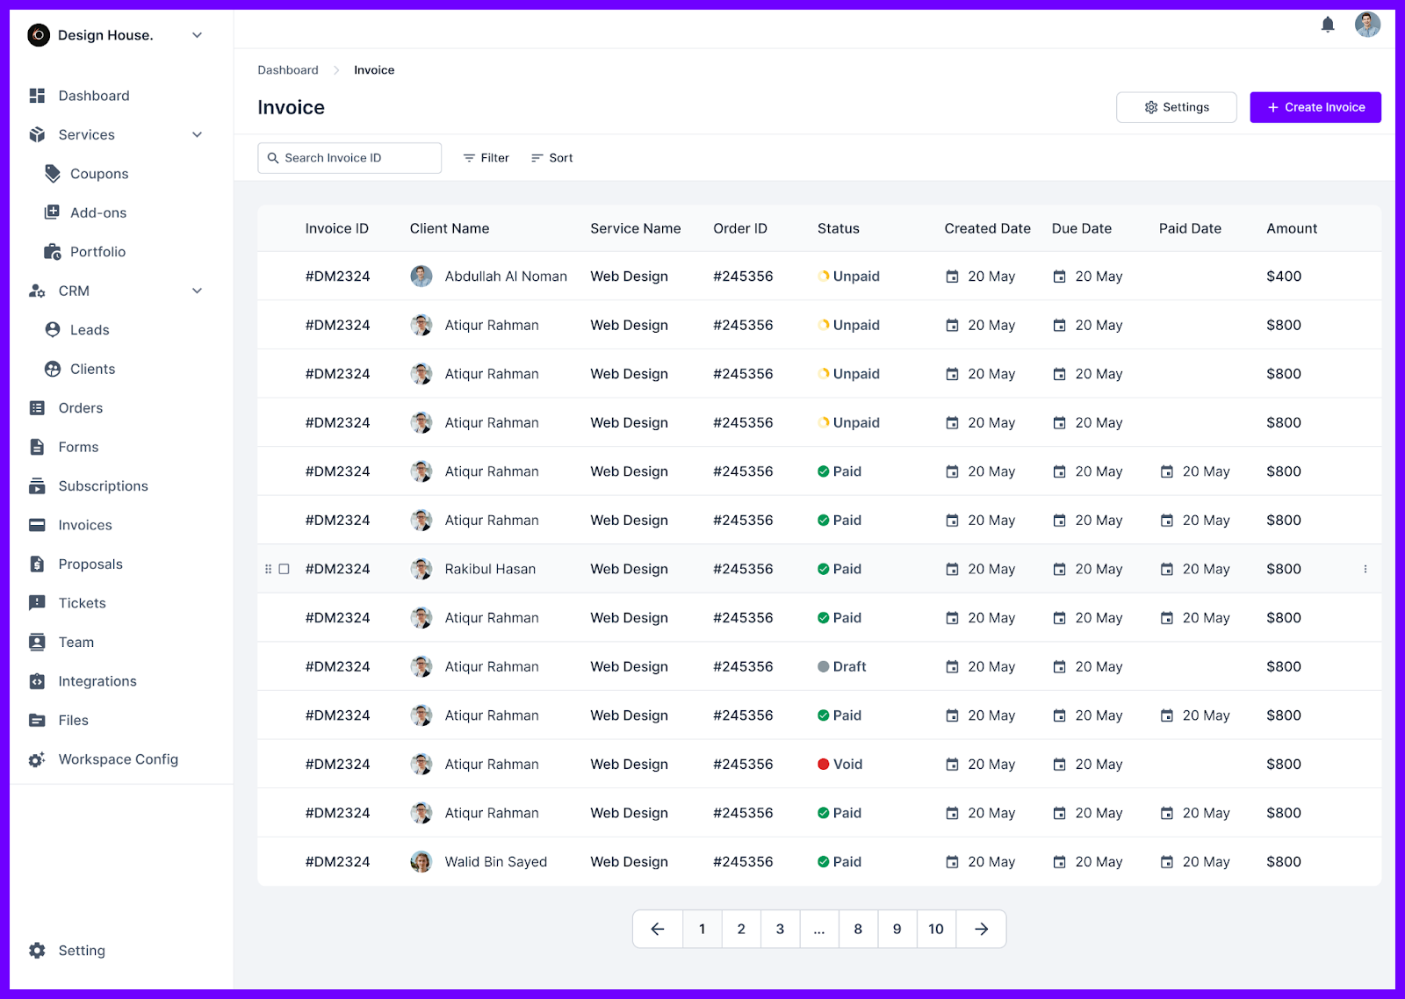Click the notification bell icon
The width and height of the screenshot is (1405, 999).
pyautogui.click(x=1327, y=25)
